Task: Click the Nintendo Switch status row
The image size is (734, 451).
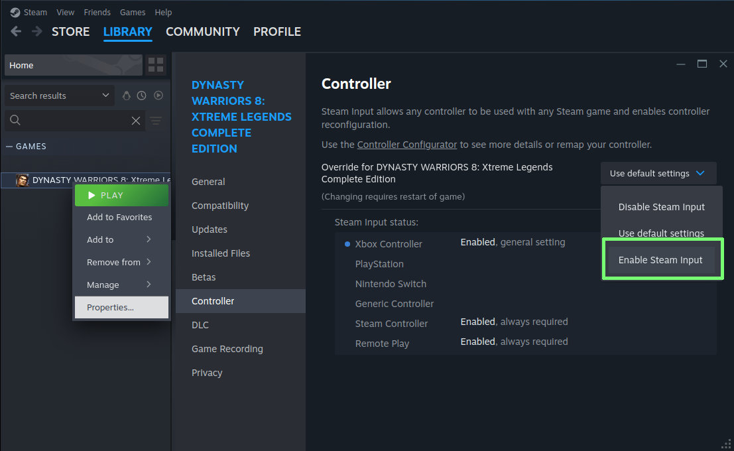Action: [x=525, y=284]
